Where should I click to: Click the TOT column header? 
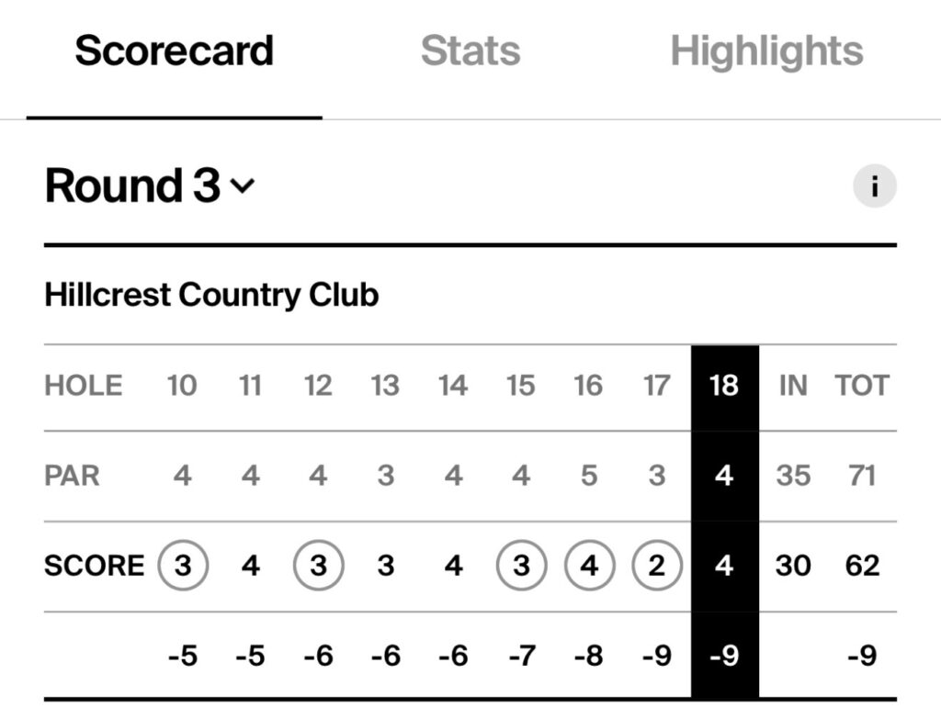[x=862, y=386]
